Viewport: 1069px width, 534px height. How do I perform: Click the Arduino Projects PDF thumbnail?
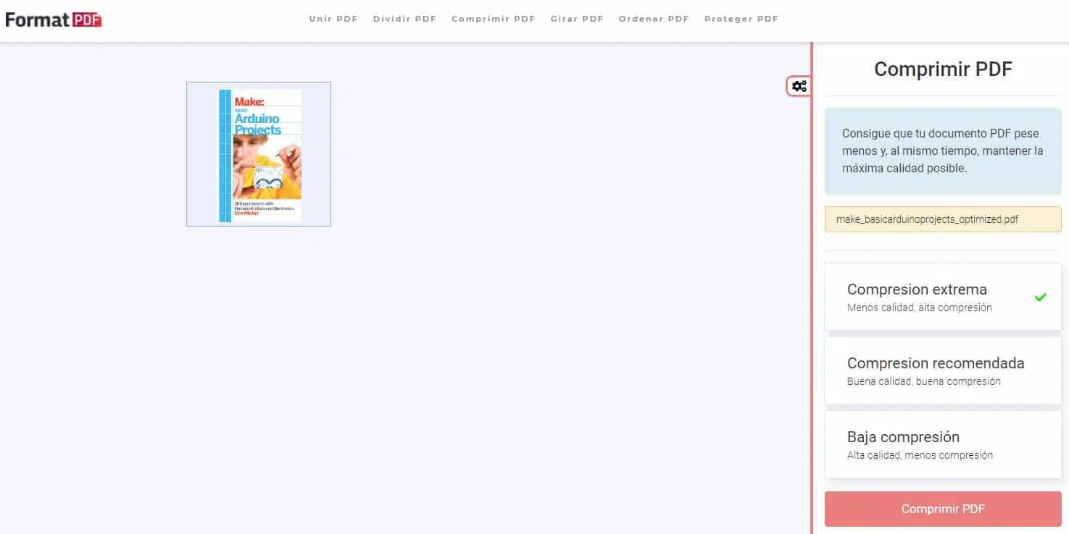pos(259,154)
